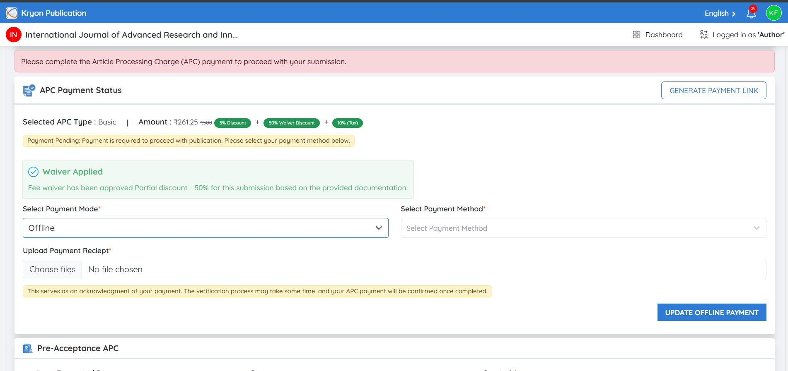Click the Upload Payment Reciept label
The image size is (788, 371).
click(x=67, y=251)
